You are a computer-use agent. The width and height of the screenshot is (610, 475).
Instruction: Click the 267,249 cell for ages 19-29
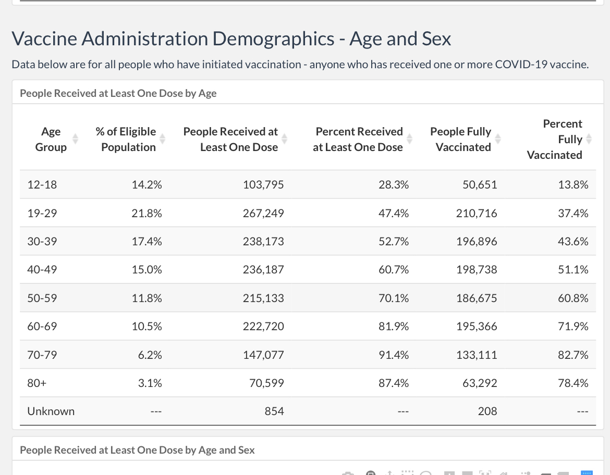263,213
